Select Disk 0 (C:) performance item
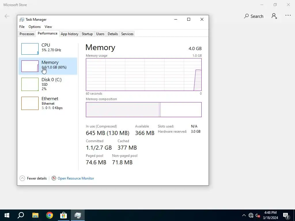 (x=48, y=84)
